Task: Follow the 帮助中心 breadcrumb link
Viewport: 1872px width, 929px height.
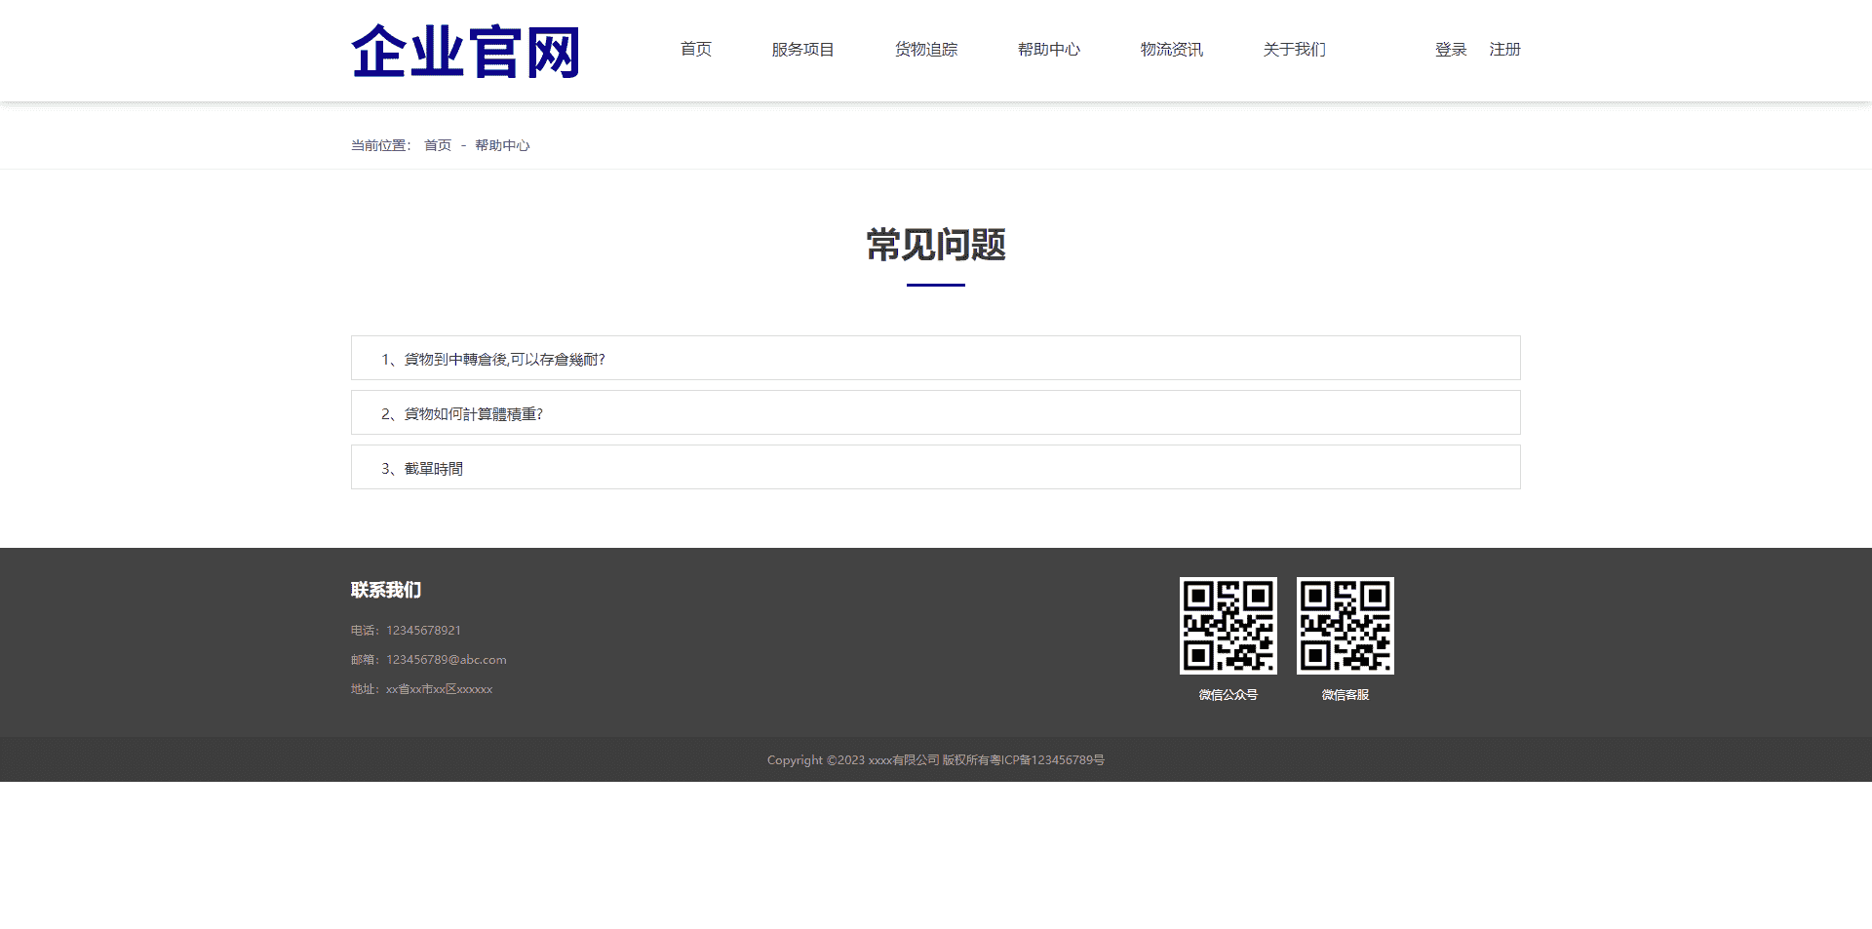Action: [502, 145]
